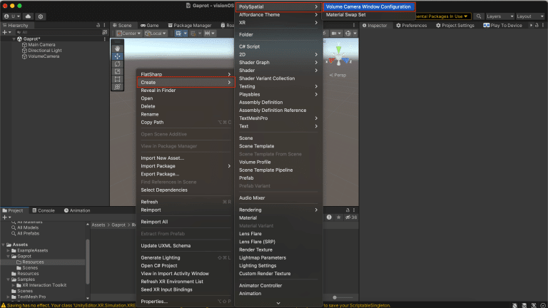Click the hidden packages count icon 36
This screenshot has width=548, height=308.
point(351,217)
